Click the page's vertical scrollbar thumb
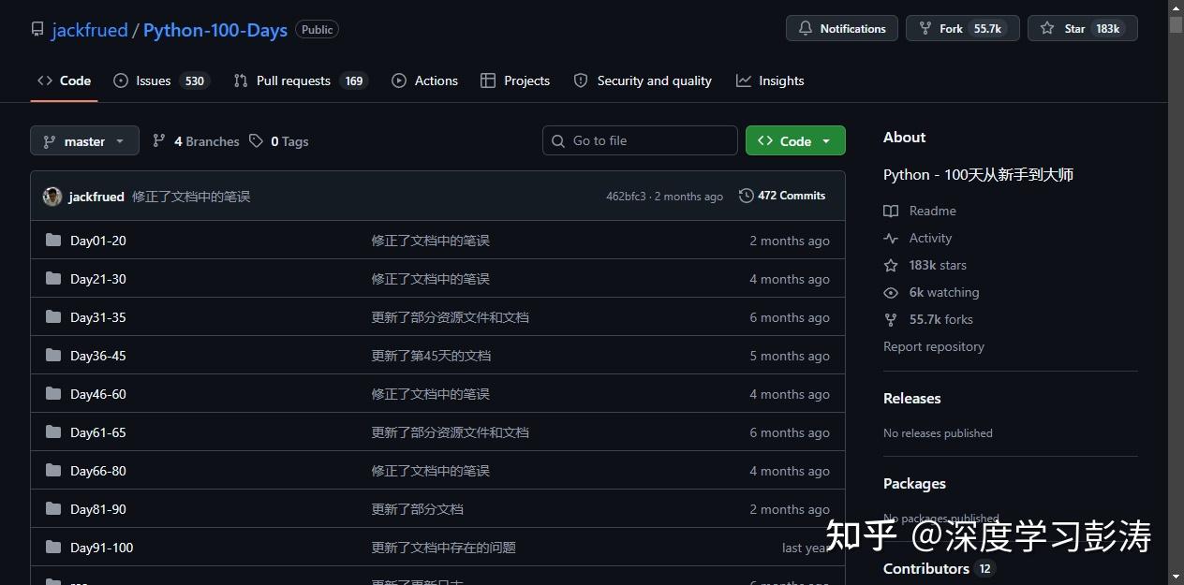Image resolution: width=1184 pixels, height=585 pixels. pos(1177,25)
